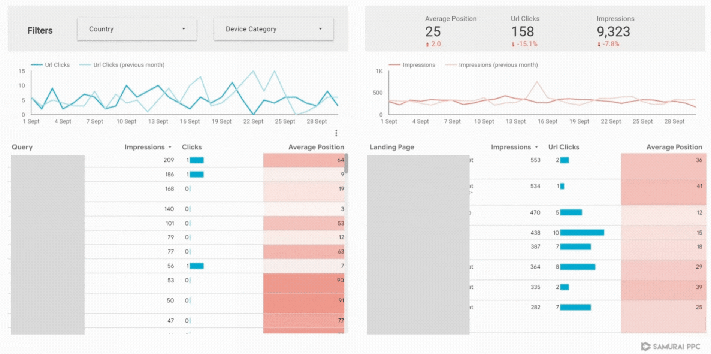Open the three-dot chart options menu

tap(336, 133)
